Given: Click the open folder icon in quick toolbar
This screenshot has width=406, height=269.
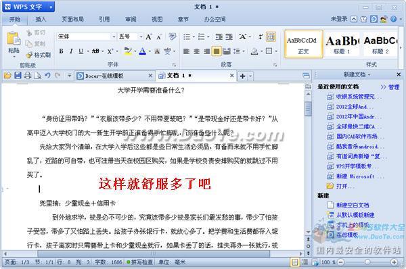Looking at the screenshot, I should click(x=7, y=76).
